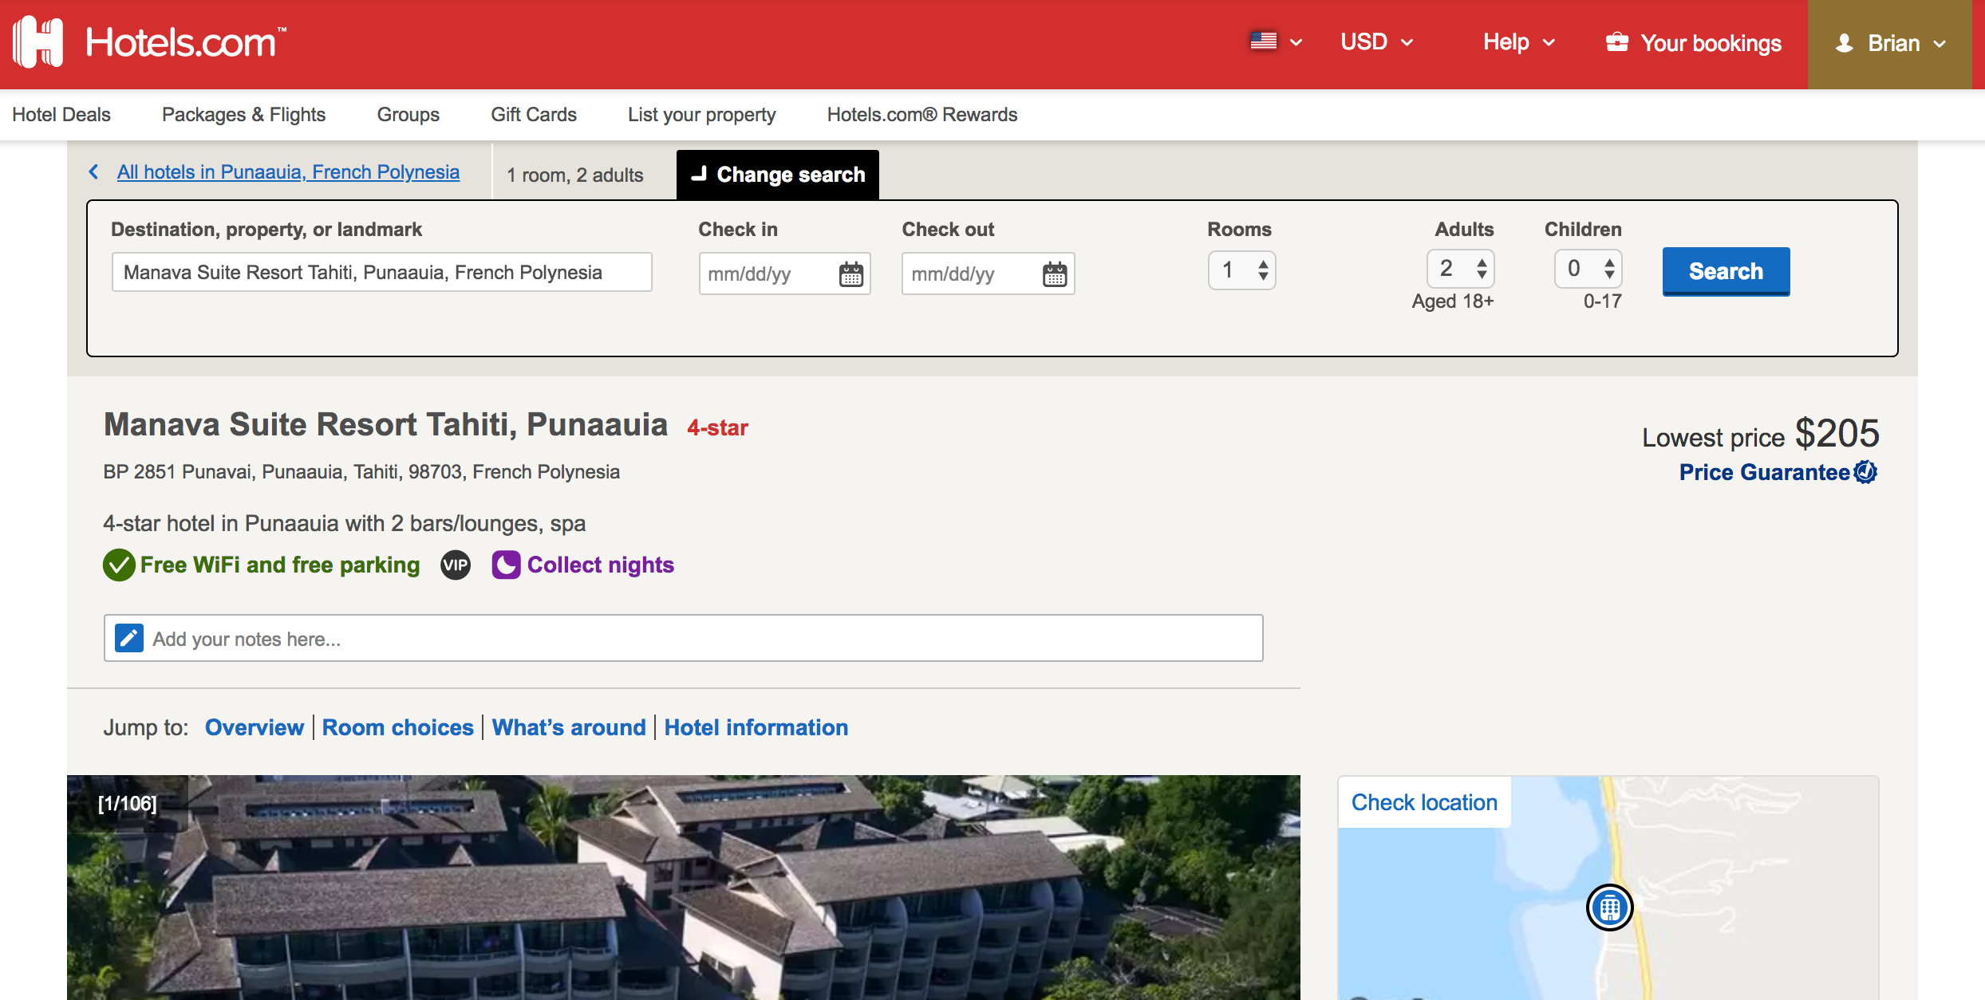The width and height of the screenshot is (1985, 1000).
Task: Click the purple moon Collect nights icon
Action: point(506,565)
